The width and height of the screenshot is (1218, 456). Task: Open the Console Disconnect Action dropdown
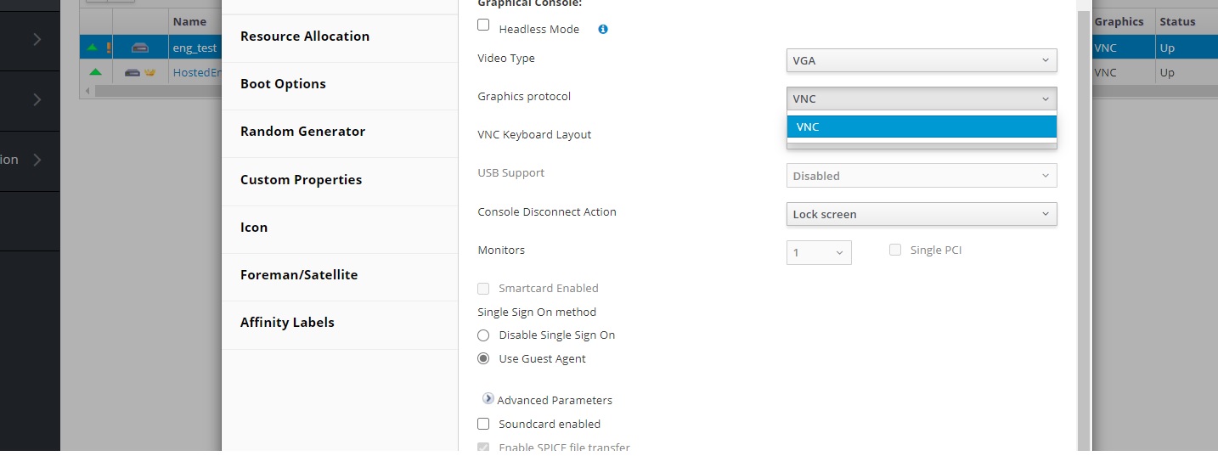(x=922, y=214)
